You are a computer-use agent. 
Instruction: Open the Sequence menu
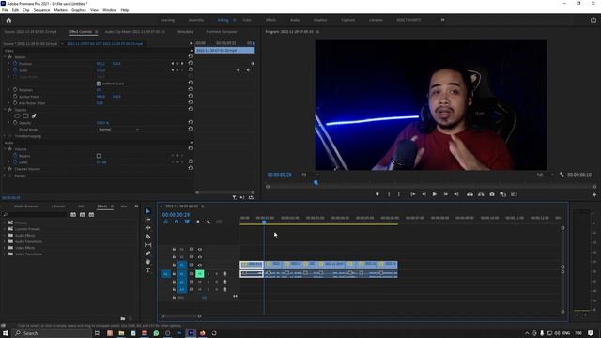[x=41, y=10]
